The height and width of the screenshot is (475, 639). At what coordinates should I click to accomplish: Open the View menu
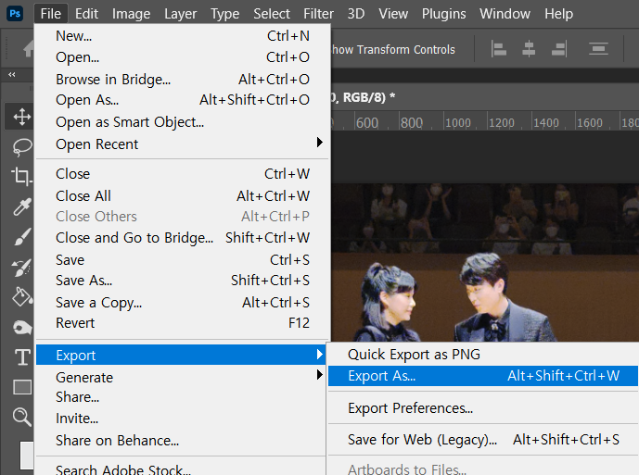[393, 14]
